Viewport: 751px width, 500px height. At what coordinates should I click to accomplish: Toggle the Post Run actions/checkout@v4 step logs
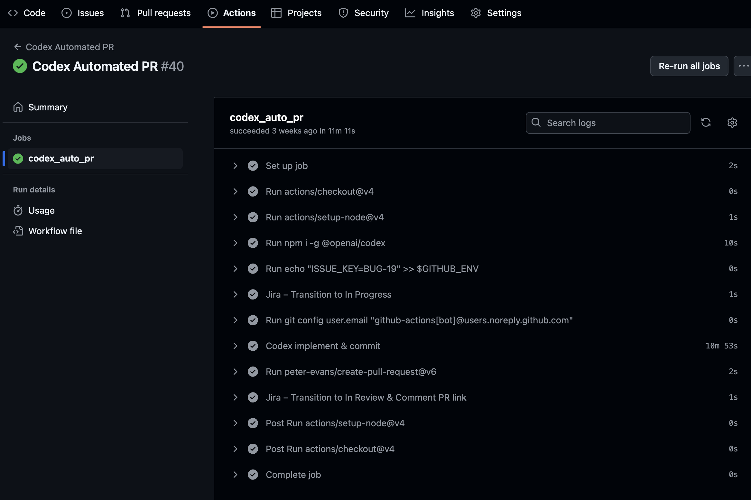[x=236, y=449]
